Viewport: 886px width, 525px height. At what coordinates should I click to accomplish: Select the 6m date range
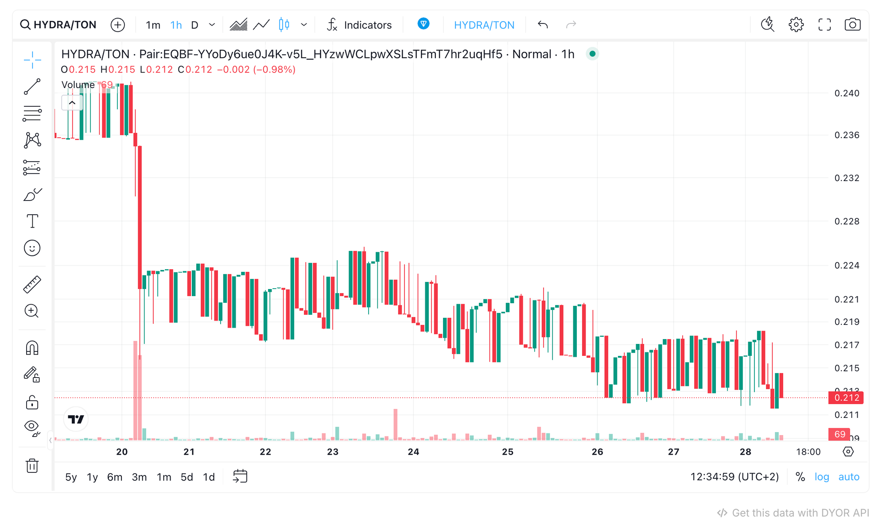click(x=115, y=477)
